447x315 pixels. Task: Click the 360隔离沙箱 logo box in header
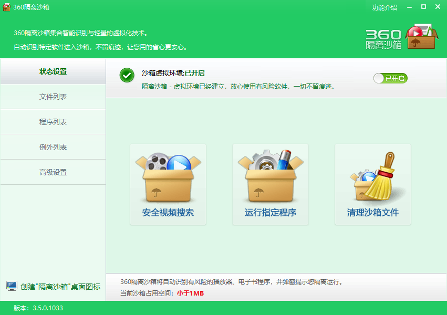coord(421,37)
